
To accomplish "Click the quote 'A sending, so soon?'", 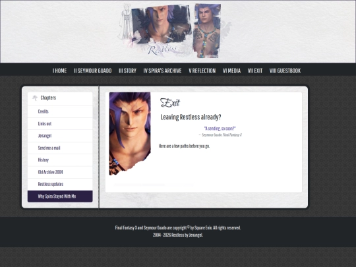I will point(220,129).
